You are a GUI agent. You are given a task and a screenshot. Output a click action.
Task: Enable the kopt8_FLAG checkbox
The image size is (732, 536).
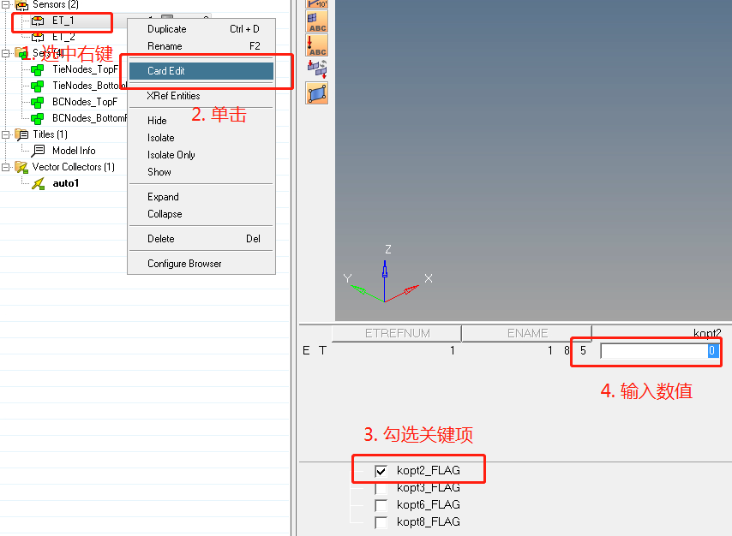[381, 522]
